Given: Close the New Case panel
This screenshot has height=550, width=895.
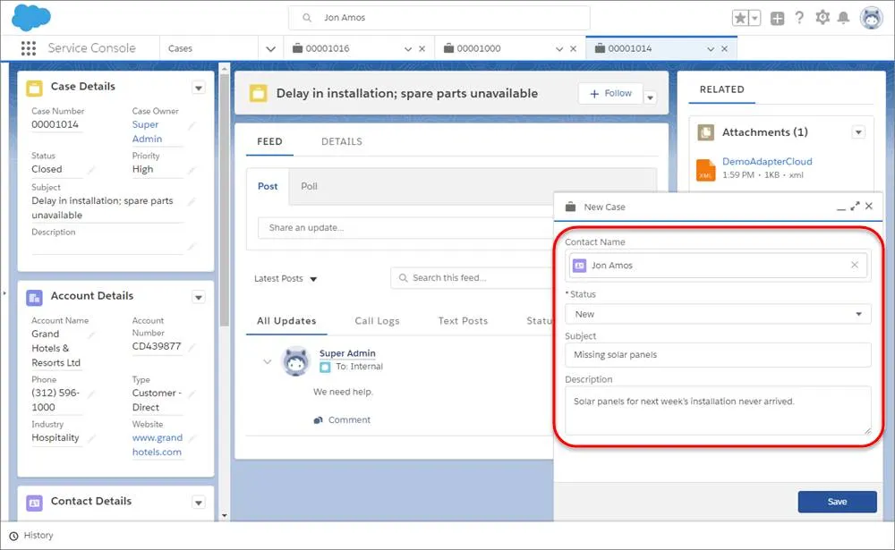Looking at the screenshot, I should tap(869, 206).
